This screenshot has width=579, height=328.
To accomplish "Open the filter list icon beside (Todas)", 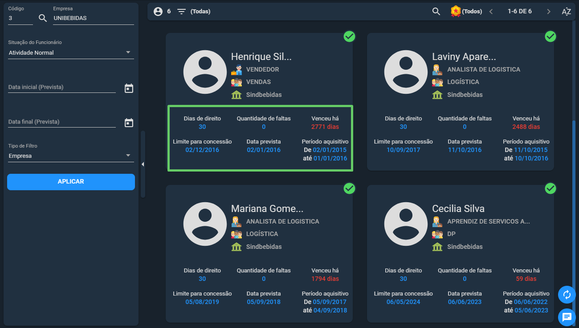I will [181, 12].
